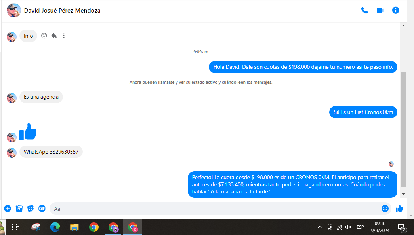The height and width of the screenshot is (235, 414).
Task: Start a video call with David
Action: [x=380, y=10]
